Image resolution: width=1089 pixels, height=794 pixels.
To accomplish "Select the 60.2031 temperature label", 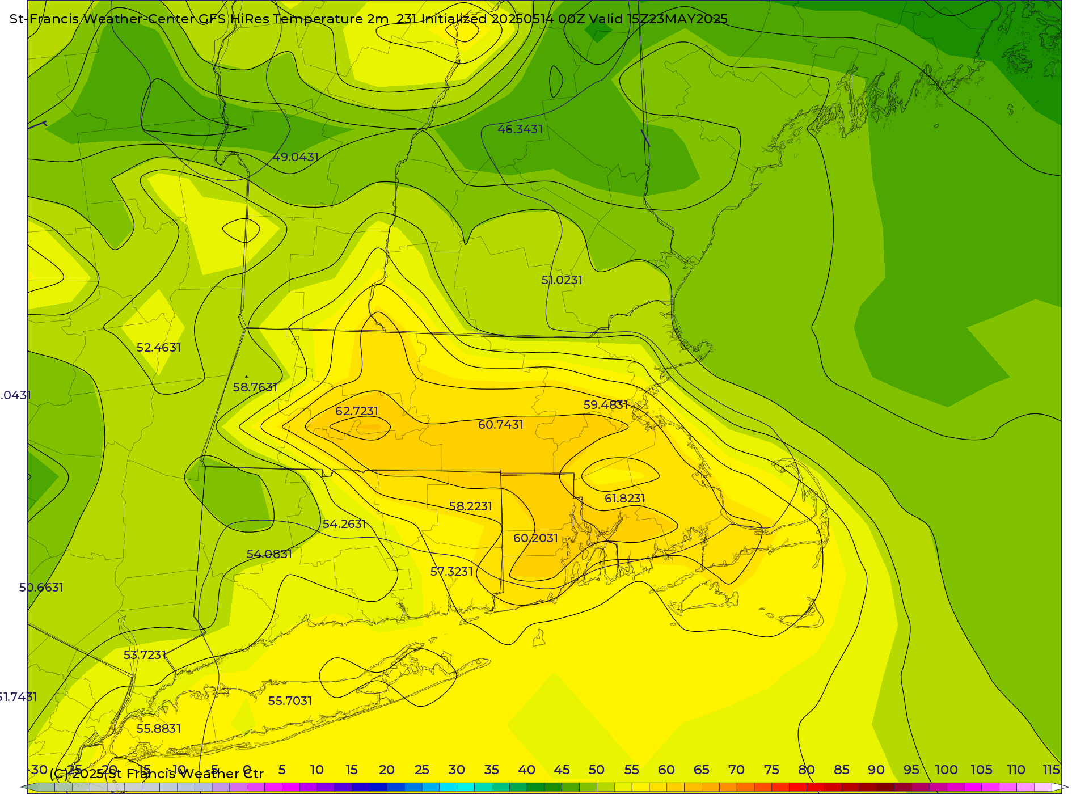I will coord(536,538).
